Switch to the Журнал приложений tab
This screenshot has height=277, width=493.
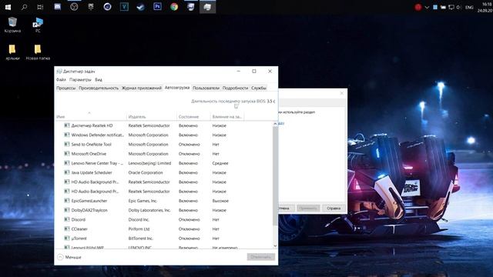pos(142,88)
